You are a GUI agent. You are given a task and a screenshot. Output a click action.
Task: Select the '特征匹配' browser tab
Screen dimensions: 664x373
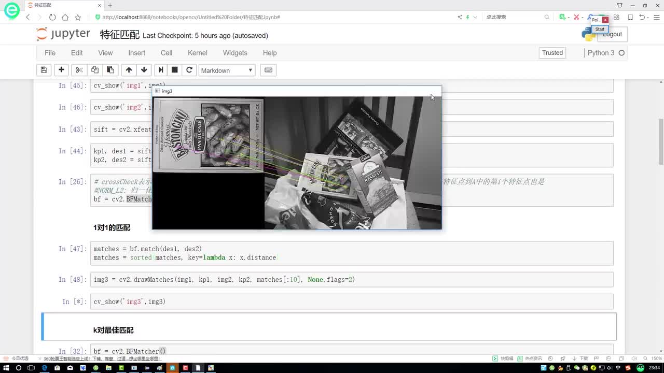click(x=63, y=5)
